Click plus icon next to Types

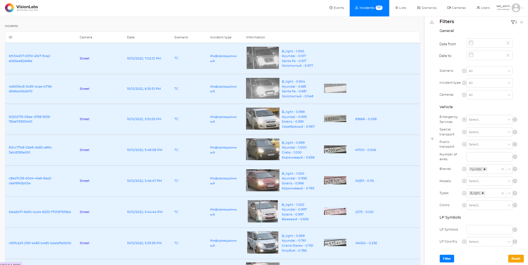(x=464, y=193)
